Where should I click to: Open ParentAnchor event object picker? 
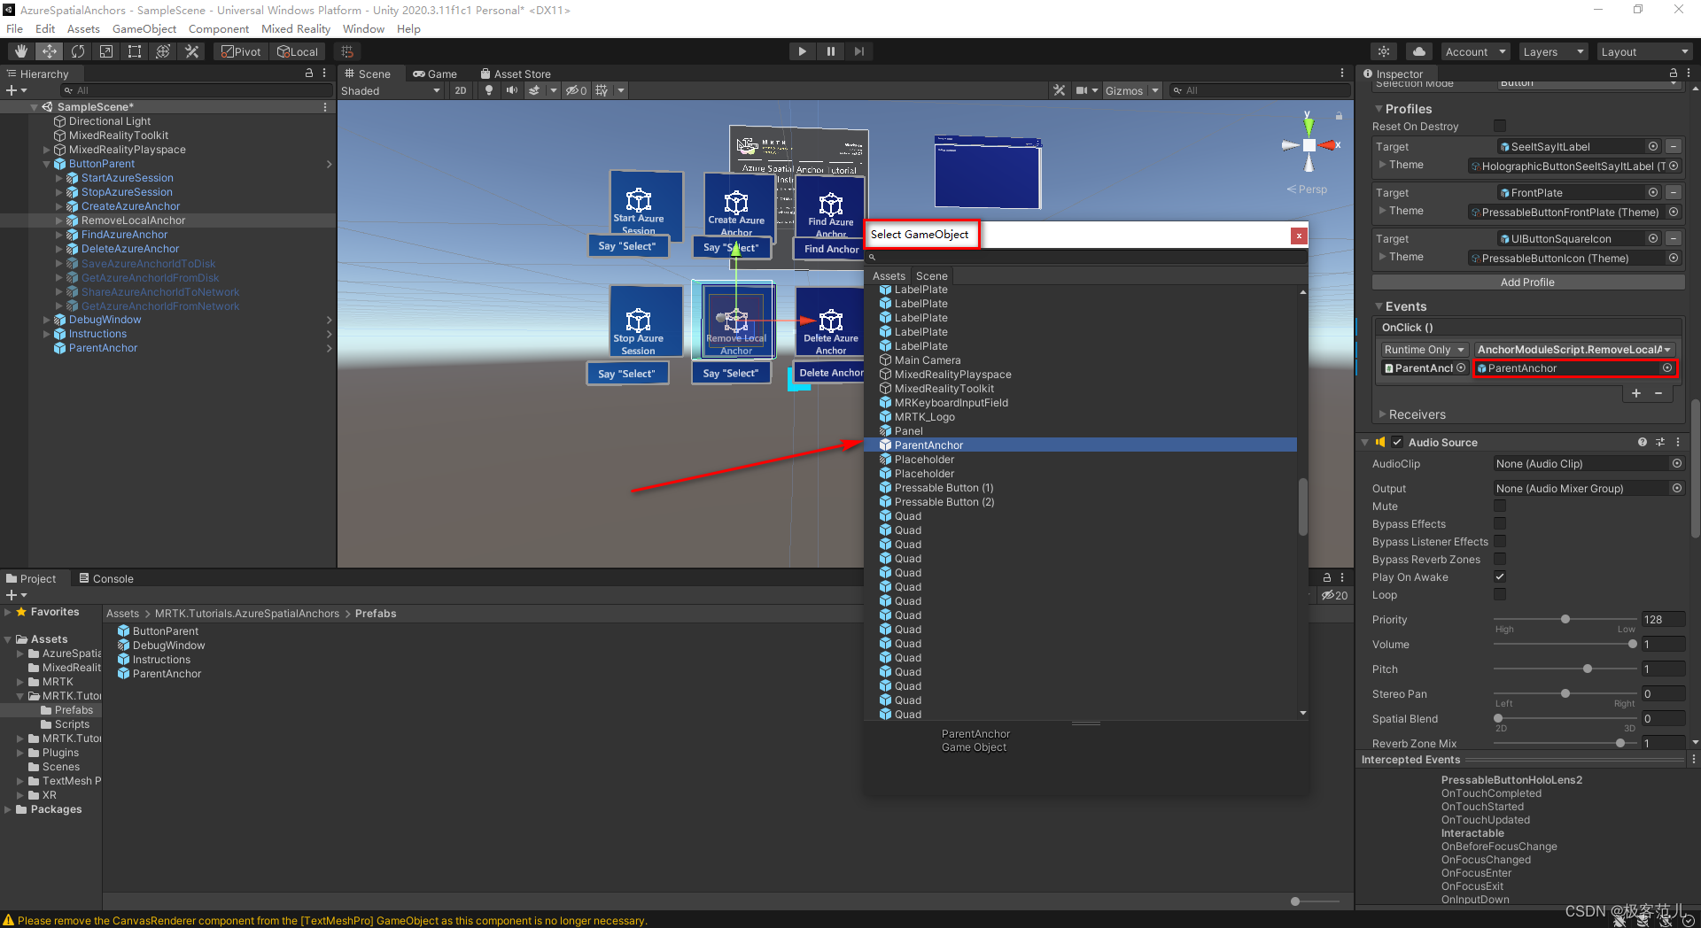click(x=1666, y=367)
